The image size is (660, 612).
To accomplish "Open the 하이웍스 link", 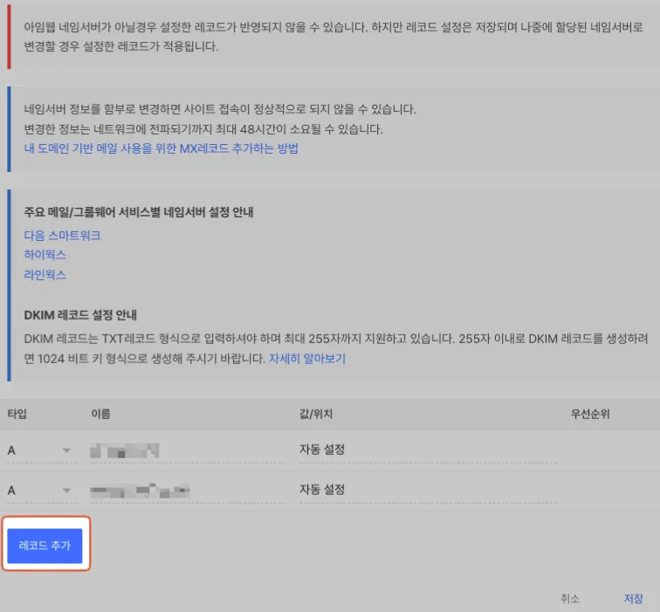I will coord(45,255).
